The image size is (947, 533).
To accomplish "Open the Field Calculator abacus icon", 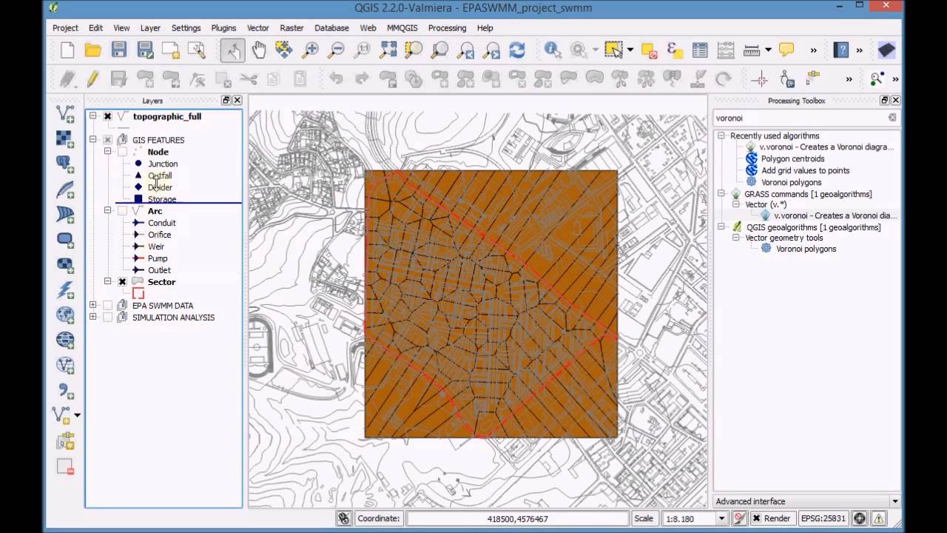I will [726, 50].
